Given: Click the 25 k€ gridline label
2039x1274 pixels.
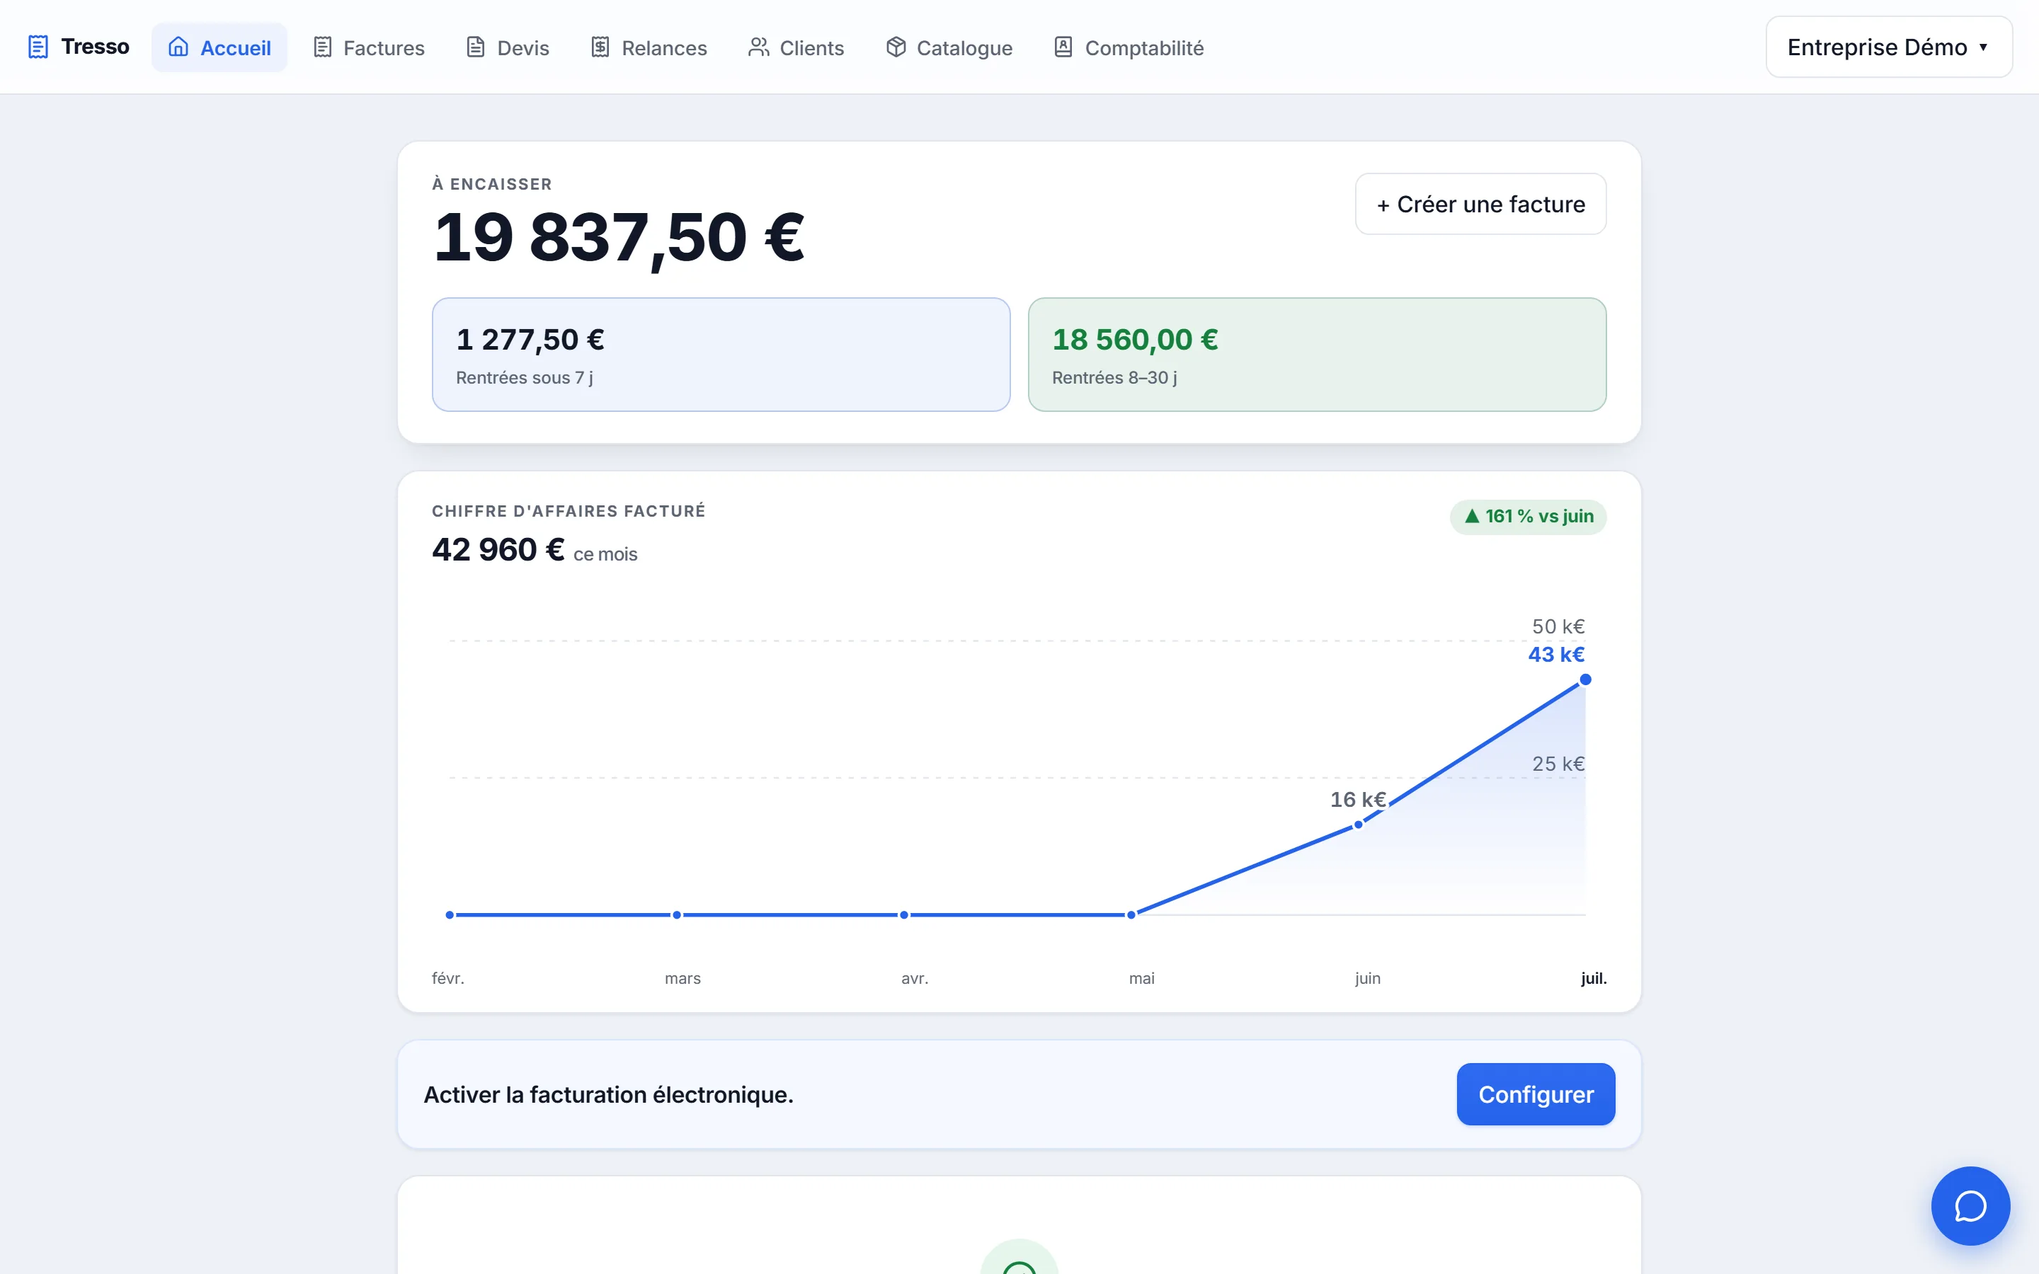Looking at the screenshot, I should click(1558, 764).
